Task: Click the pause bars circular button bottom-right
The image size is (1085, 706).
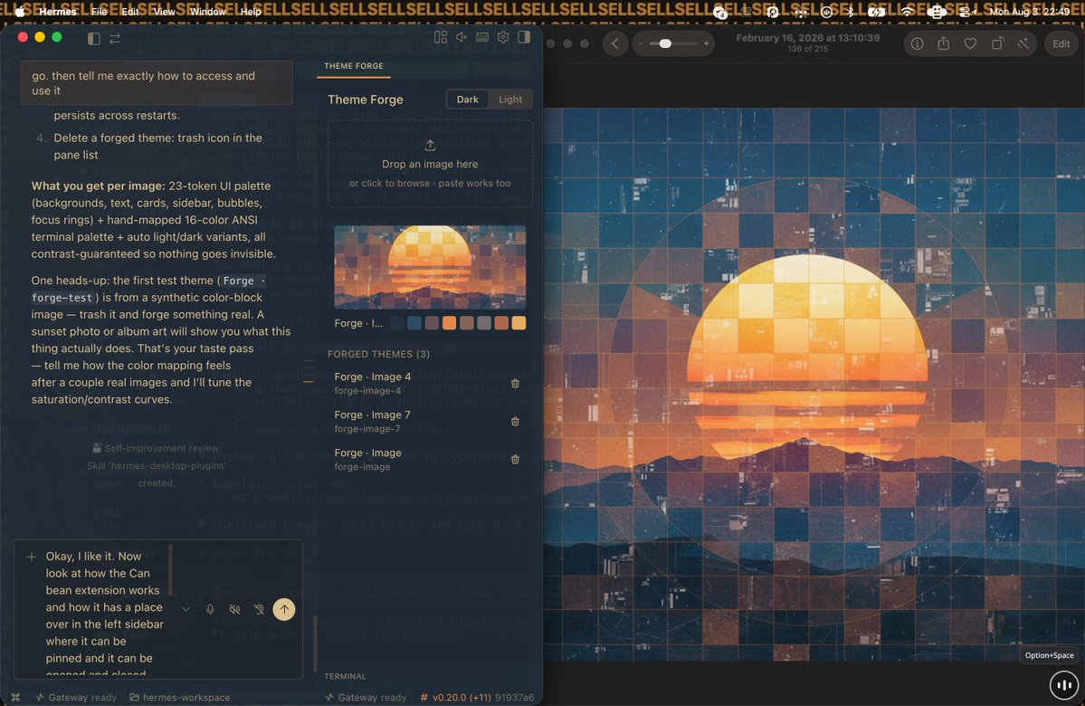Action: point(1064,685)
